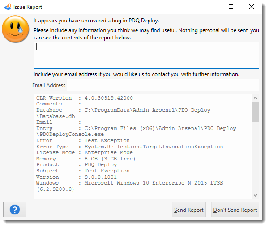Click the 'Email :' line in the report
The width and height of the screenshot is (269, 227).
click(59, 122)
